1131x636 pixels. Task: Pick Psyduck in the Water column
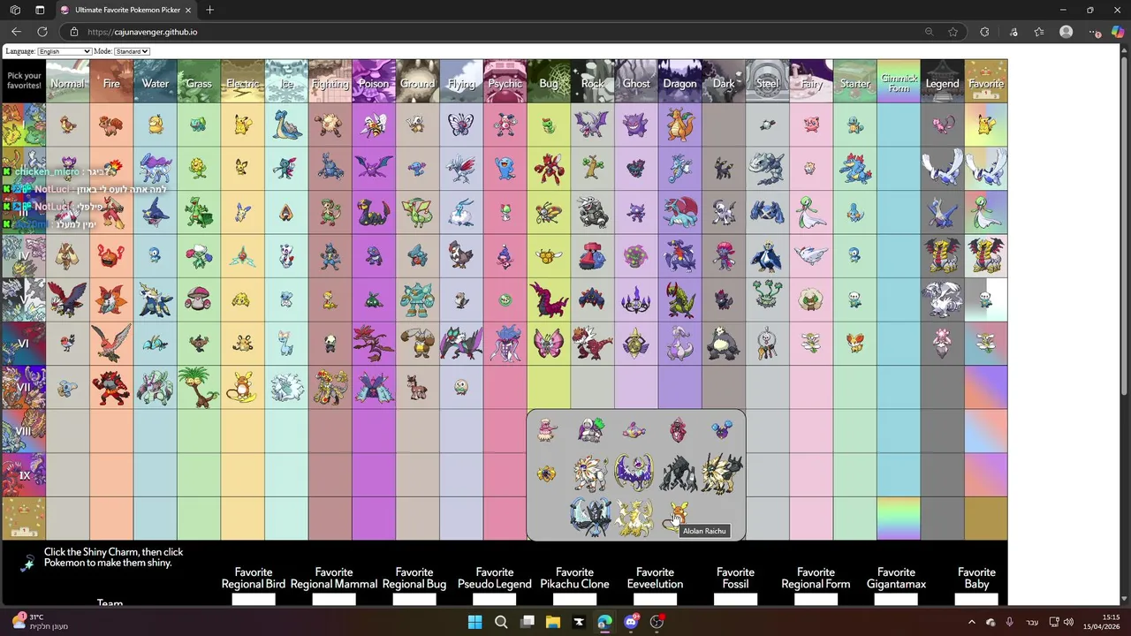tap(156, 125)
